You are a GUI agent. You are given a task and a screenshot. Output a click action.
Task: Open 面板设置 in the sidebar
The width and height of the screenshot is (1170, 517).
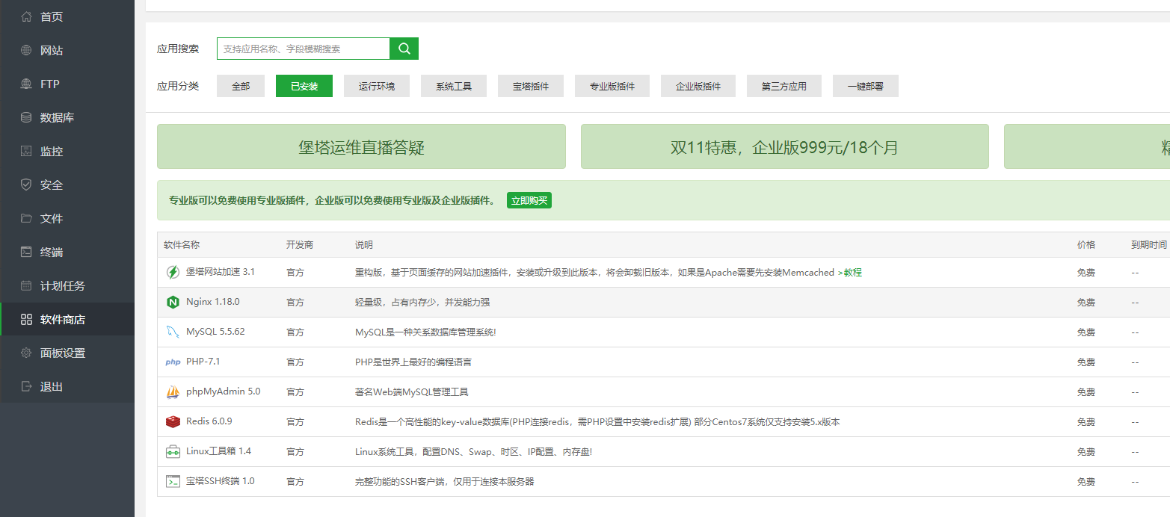67,353
